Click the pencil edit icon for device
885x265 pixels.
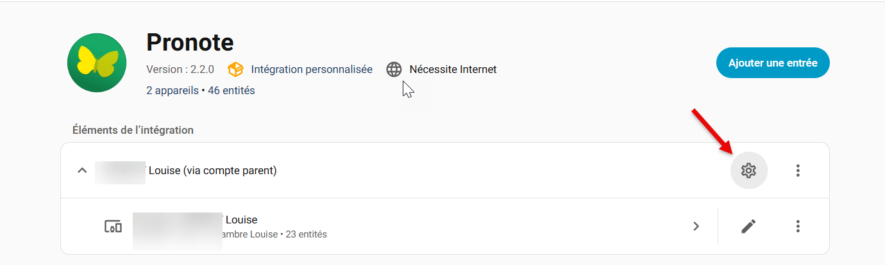click(x=748, y=226)
